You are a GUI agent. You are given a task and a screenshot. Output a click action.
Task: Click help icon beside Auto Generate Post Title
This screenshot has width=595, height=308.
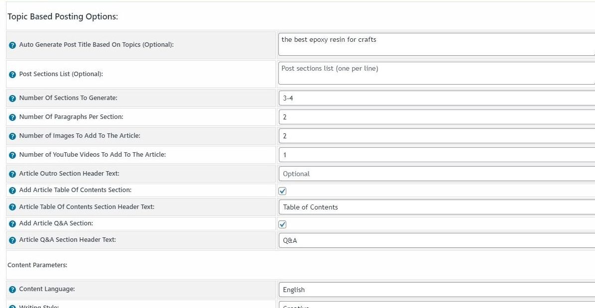[12, 45]
